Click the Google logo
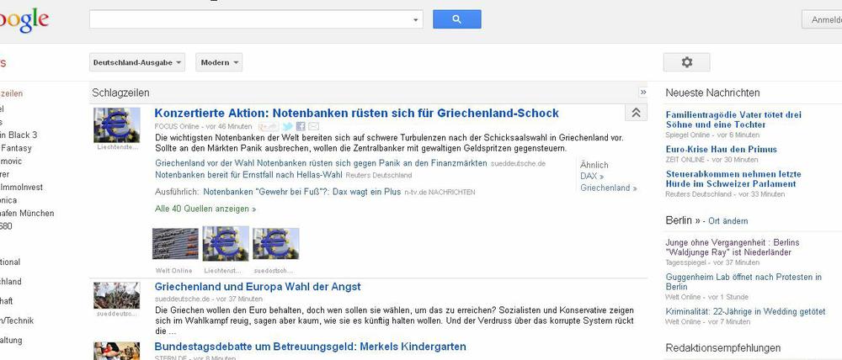The width and height of the screenshot is (842, 360). point(24,20)
